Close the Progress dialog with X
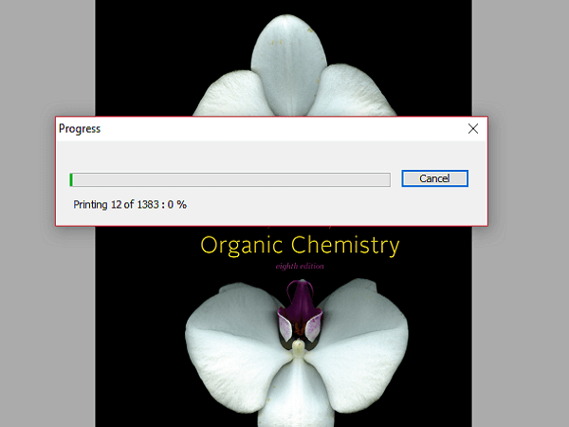Screen dimensions: 569x427 [x=473, y=128]
